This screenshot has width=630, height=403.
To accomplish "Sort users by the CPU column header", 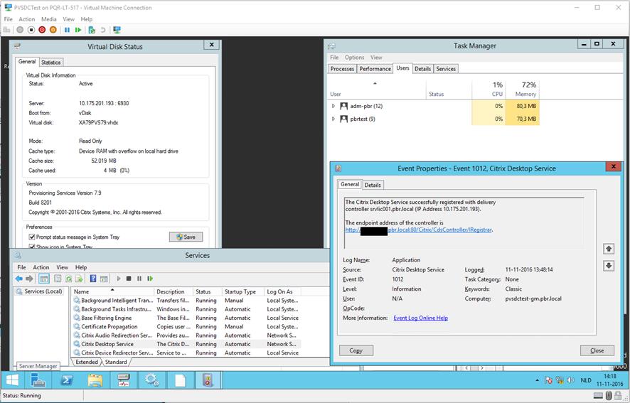I will [x=488, y=89].
